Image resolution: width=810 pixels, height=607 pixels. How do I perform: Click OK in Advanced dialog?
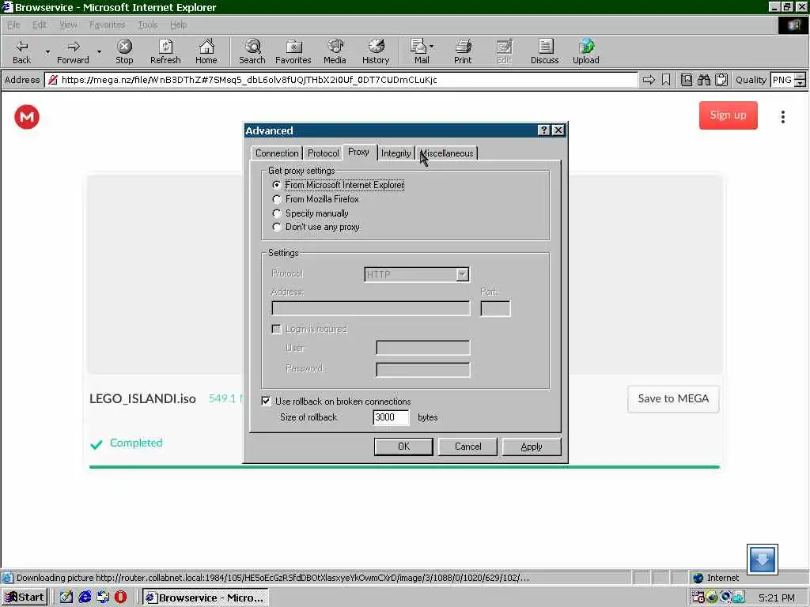[403, 447]
